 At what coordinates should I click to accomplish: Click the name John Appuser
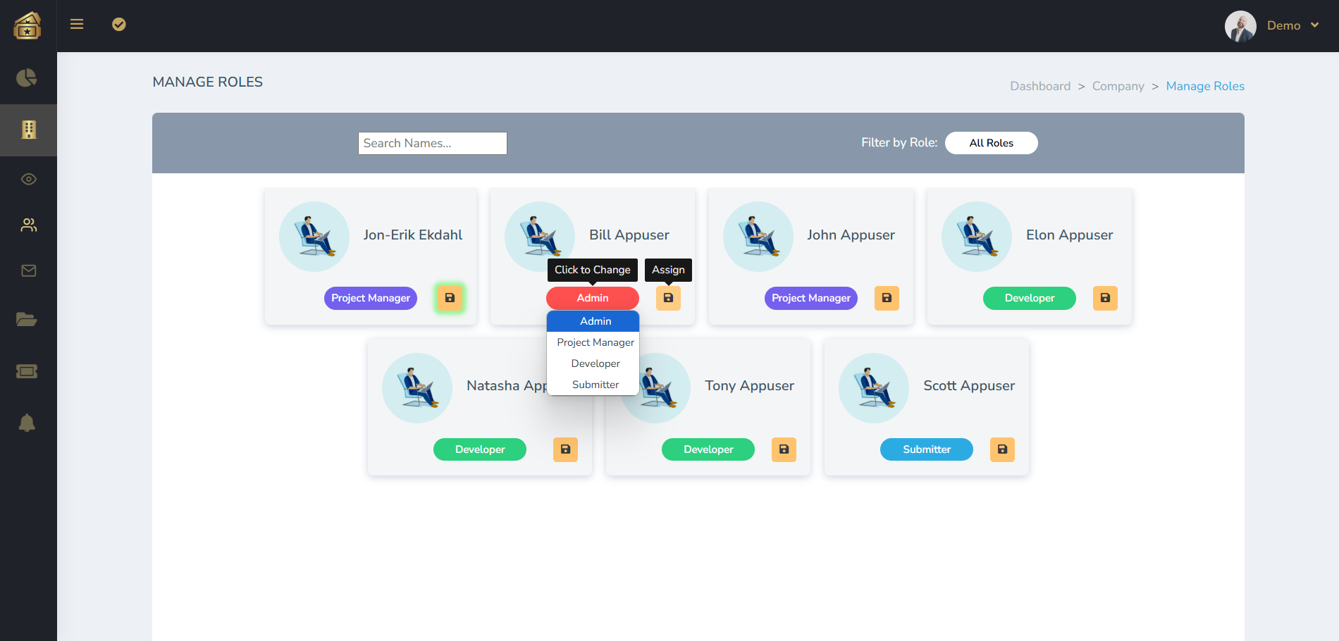[851, 235]
